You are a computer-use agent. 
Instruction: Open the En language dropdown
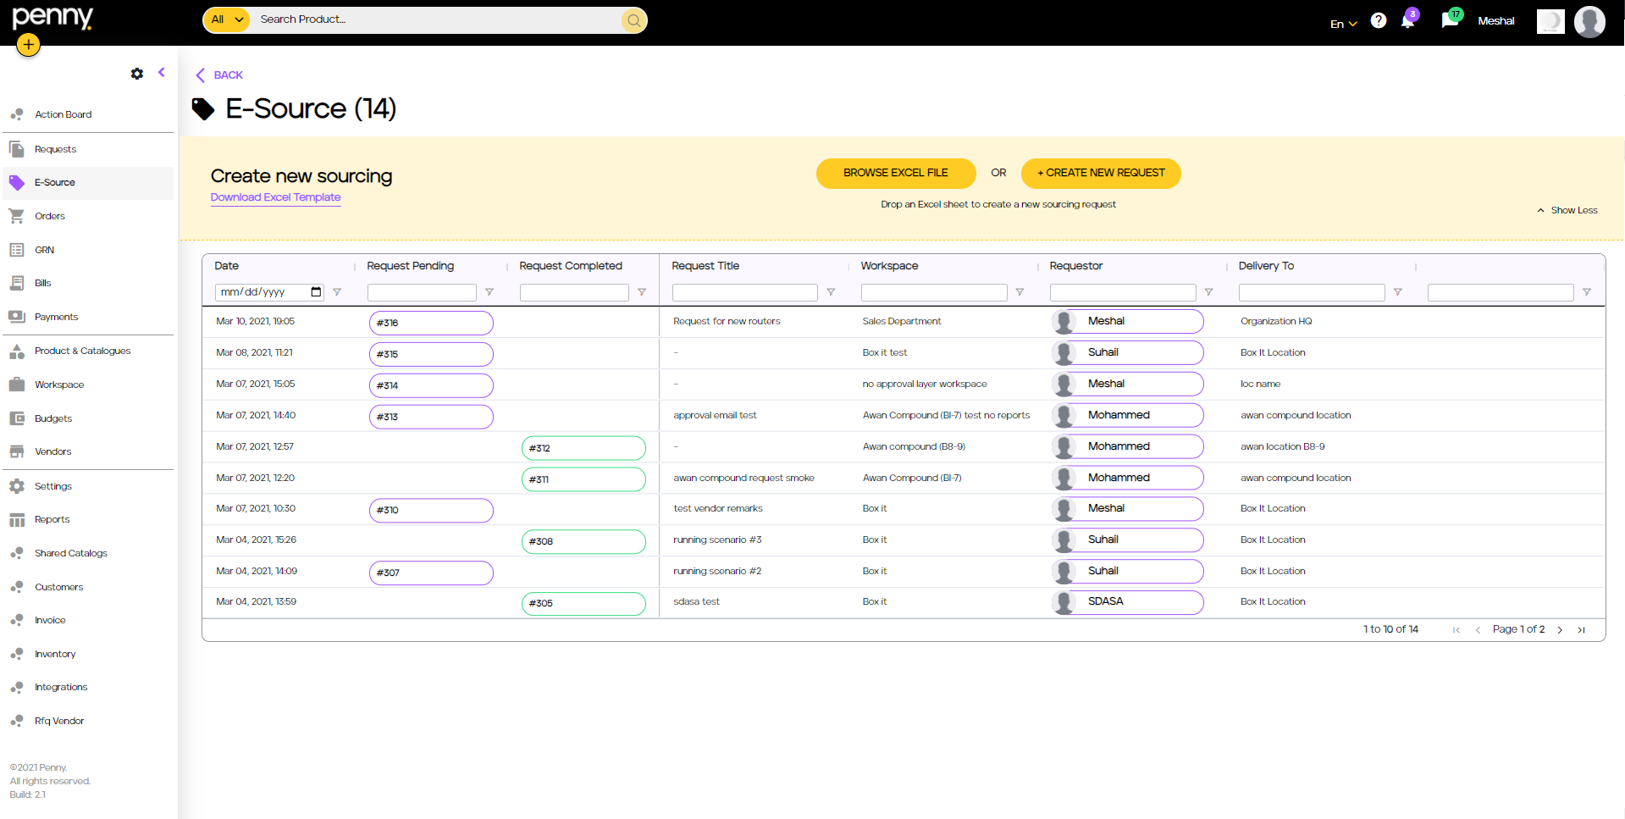(1343, 24)
